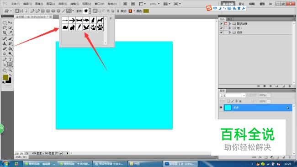Open the 图像(I) menu
The height and width of the screenshot is (167, 297).
pos(39,4)
